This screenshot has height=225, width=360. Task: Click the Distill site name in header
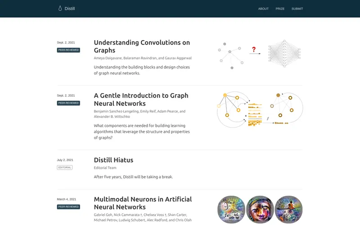pyautogui.click(x=70, y=9)
